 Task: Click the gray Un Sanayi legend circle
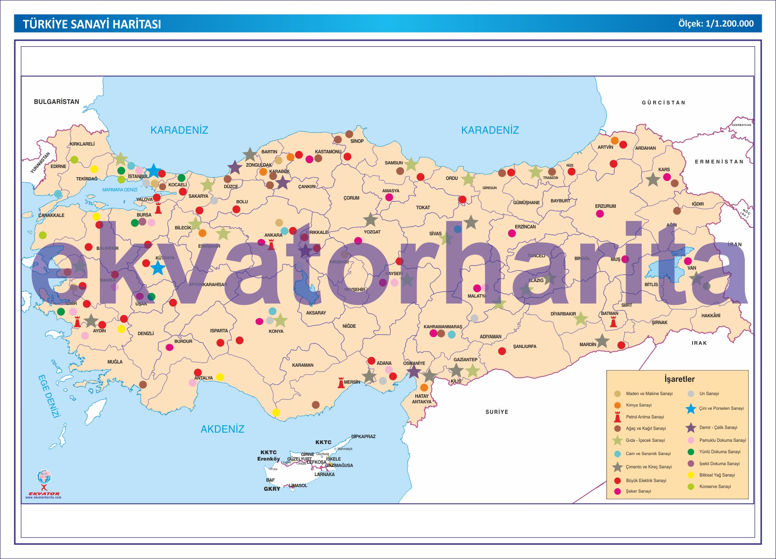click(x=691, y=394)
